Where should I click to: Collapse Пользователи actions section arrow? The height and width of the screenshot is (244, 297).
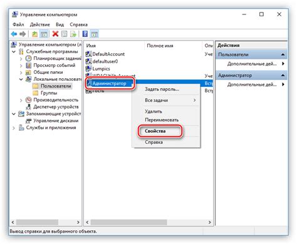coord(283,54)
